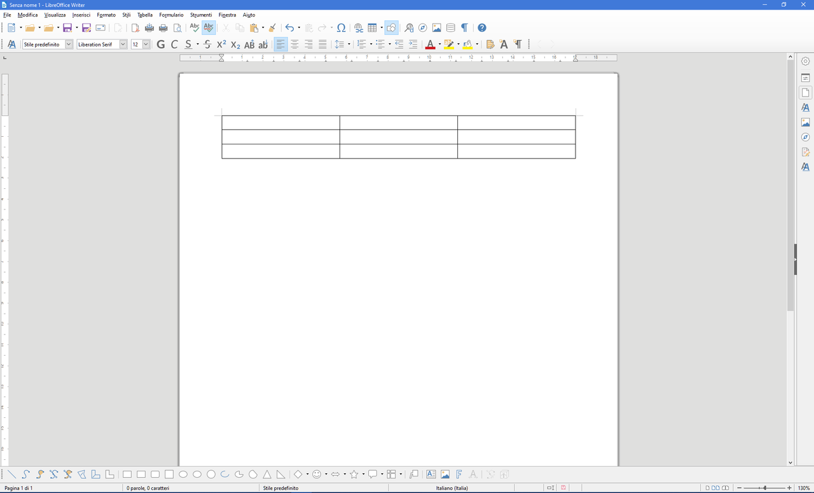Toggle Show Draw Functions button
This screenshot has height=493, width=814.
(392, 28)
